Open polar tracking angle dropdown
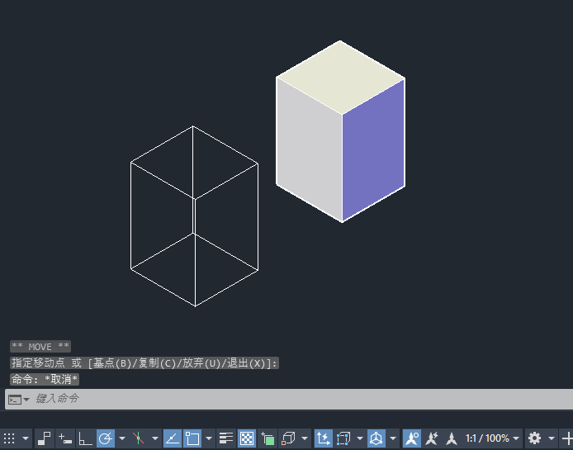 click(122, 438)
